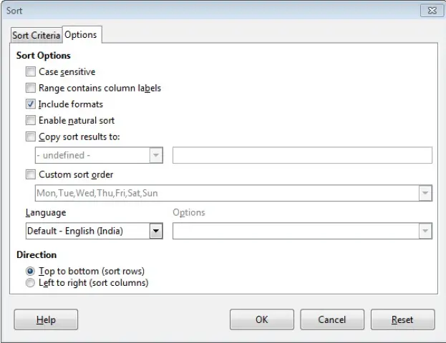
Task: Expand the Options collation dropdown arrow
Action: pos(425,231)
